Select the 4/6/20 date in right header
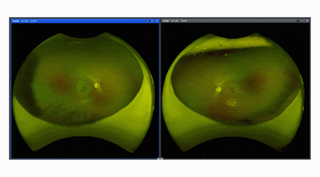This screenshot has width=320, height=177. click(166, 21)
